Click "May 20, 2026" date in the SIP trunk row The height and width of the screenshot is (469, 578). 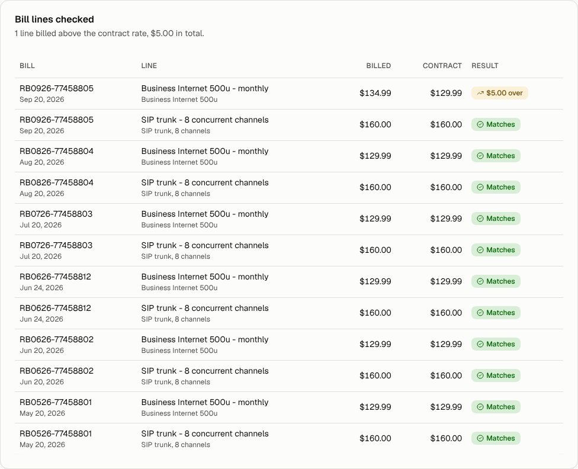(42, 444)
